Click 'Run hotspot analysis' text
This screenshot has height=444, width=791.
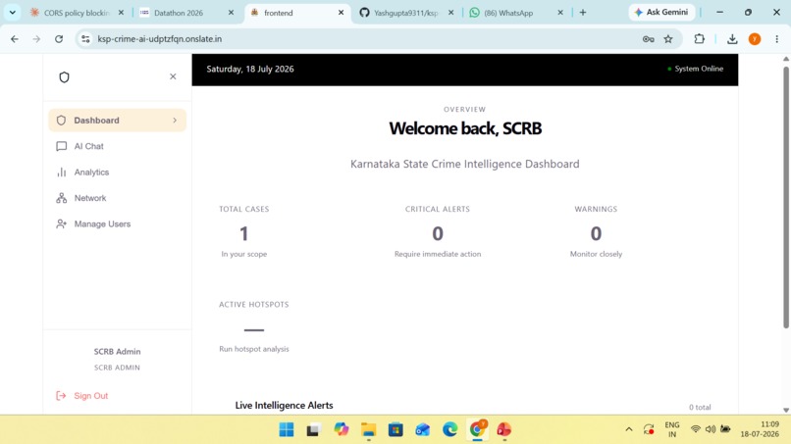(x=254, y=349)
